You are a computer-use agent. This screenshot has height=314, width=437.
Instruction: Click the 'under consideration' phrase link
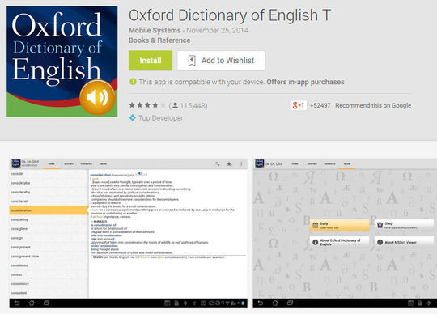coord(104,246)
